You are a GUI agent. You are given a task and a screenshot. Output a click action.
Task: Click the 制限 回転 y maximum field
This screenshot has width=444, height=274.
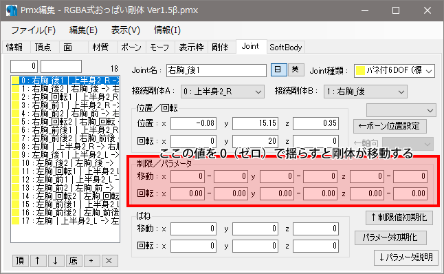pyautogui.click(x=320, y=193)
